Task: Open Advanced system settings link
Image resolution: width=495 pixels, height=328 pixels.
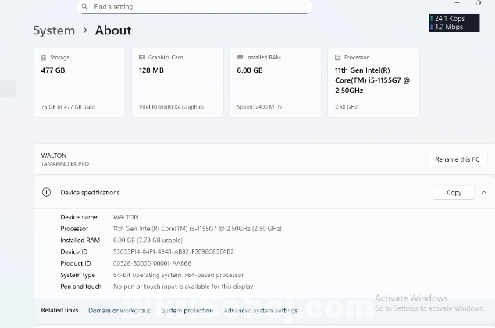Action: click(261, 311)
